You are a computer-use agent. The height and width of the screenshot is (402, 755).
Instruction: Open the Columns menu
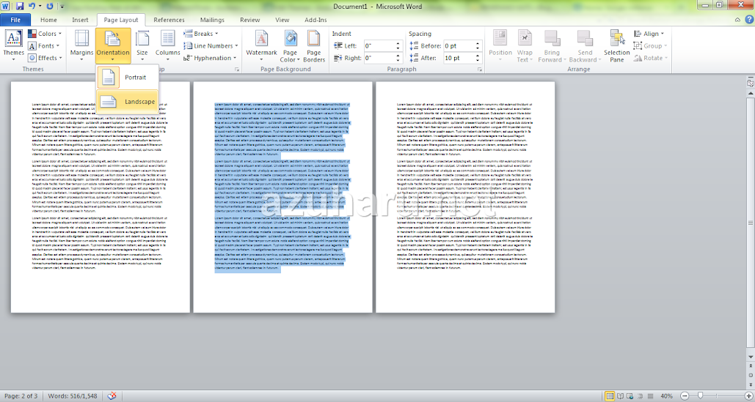167,45
